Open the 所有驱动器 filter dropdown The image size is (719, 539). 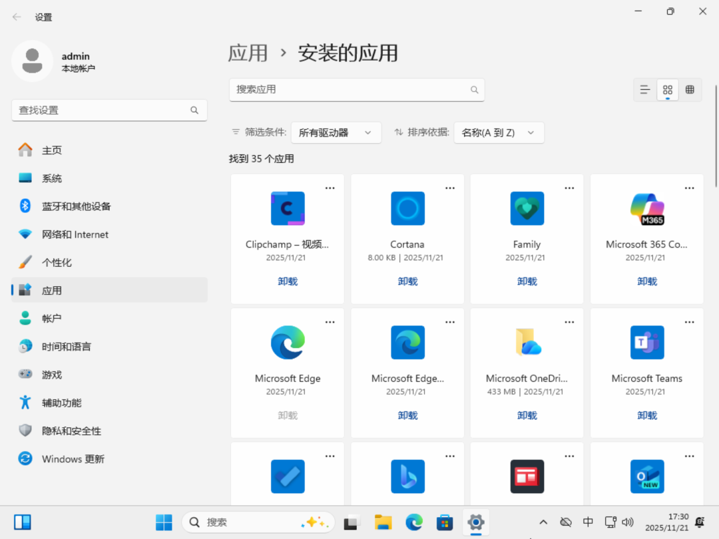click(x=336, y=132)
